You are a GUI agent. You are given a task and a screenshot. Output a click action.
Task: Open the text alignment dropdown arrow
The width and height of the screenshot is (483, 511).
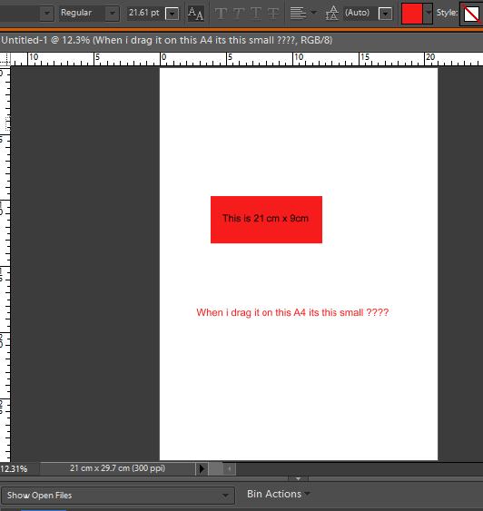pos(313,13)
